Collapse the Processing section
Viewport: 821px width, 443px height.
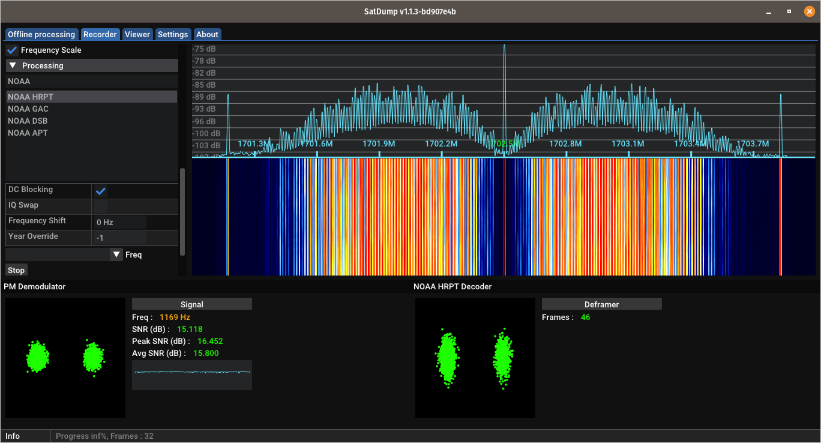(92, 65)
